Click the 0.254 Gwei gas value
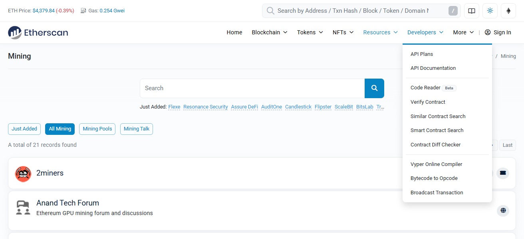The width and height of the screenshot is (524, 239). click(112, 11)
